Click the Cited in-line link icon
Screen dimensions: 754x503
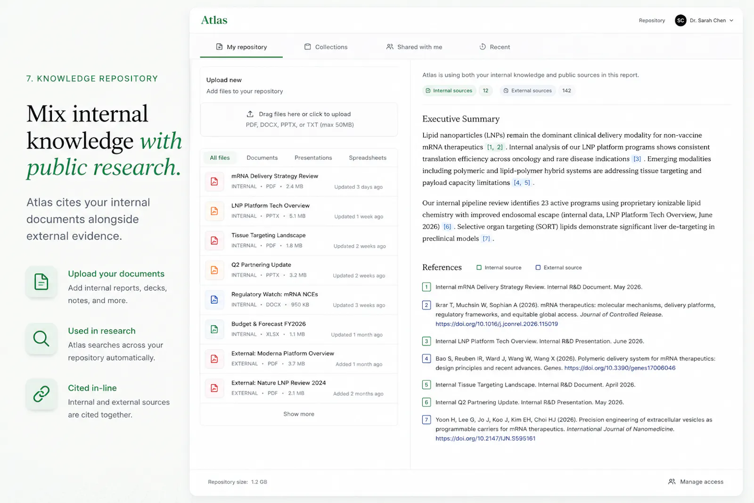[x=41, y=394]
